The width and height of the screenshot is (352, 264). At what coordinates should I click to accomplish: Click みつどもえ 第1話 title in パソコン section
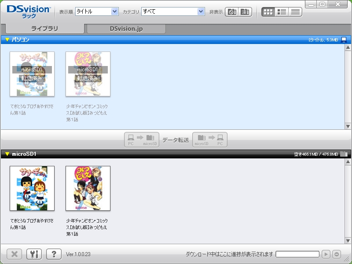coord(87,113)
